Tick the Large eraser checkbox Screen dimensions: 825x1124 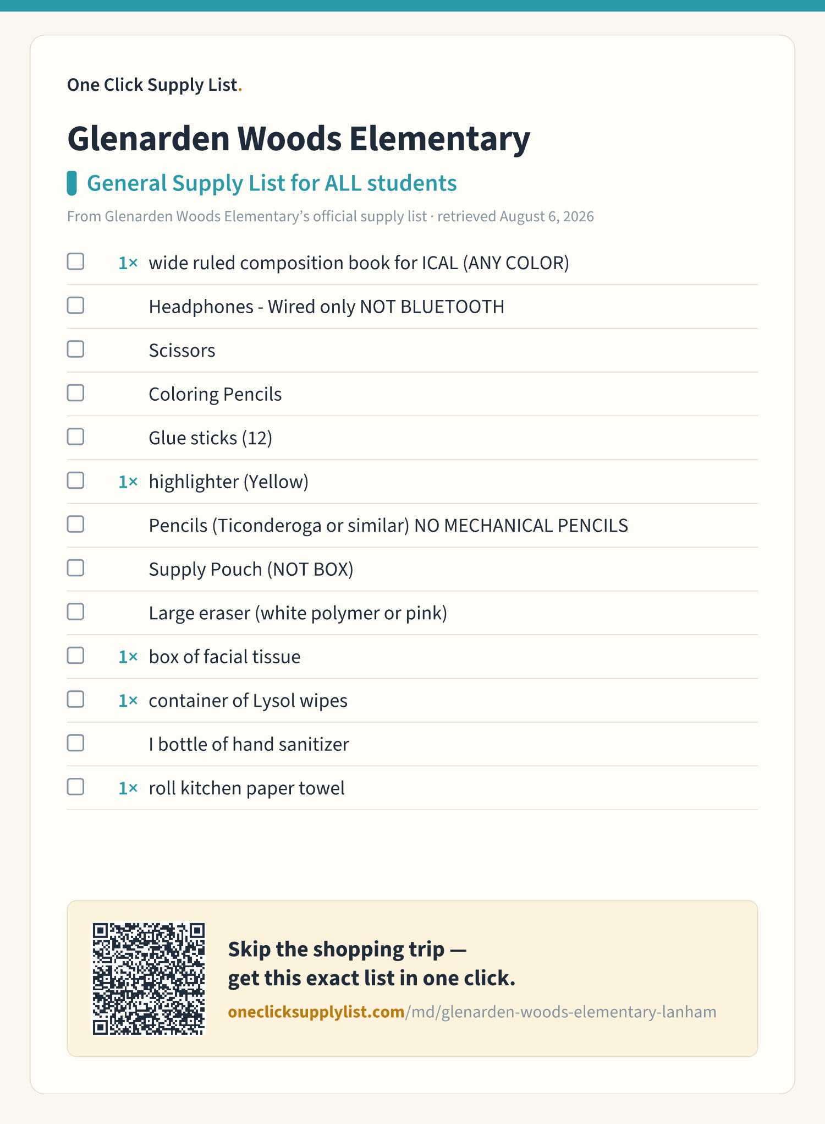tap(75, 612)
